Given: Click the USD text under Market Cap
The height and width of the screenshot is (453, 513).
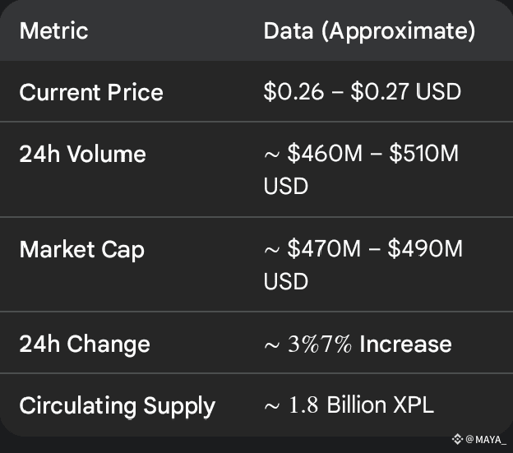Looking at the screenshot, I should tap(285, 281).
